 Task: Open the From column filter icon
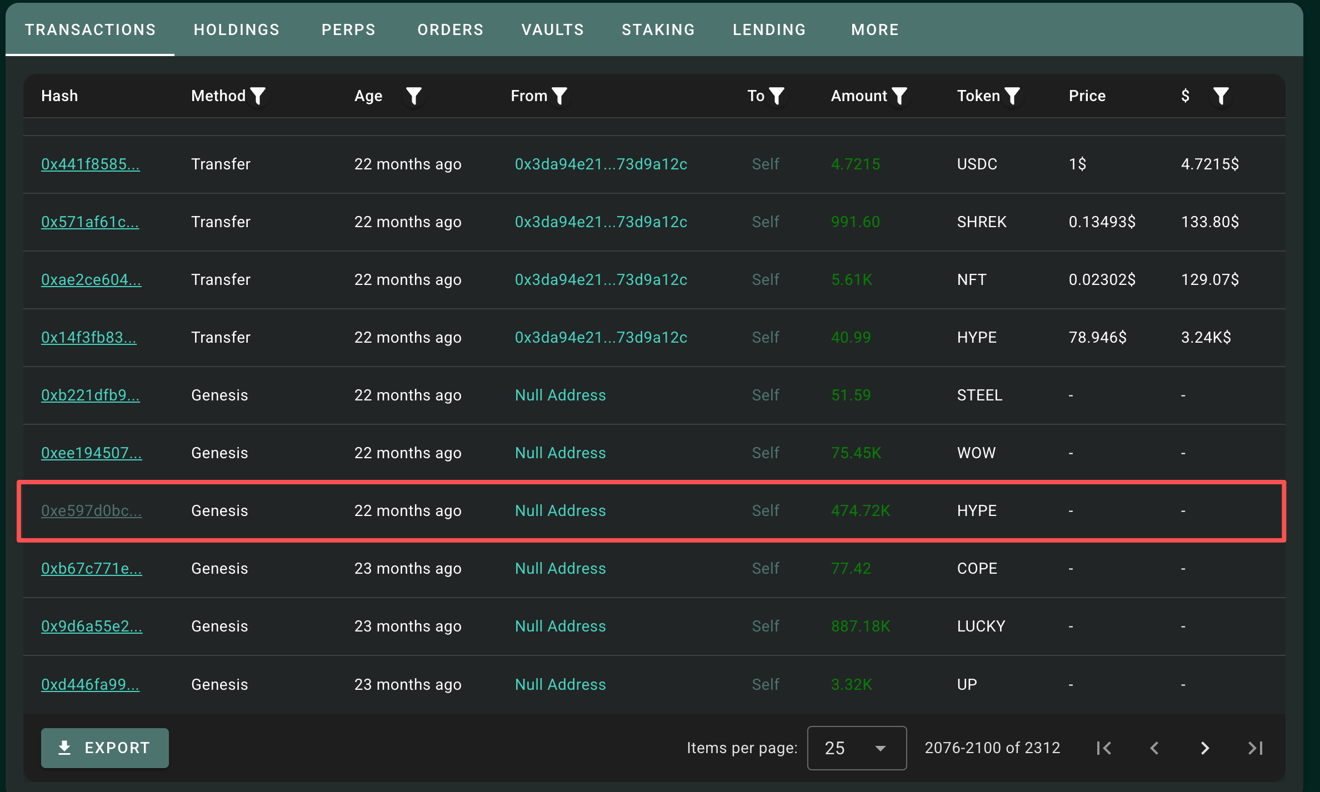pyautogui.click(x=560, y=96)
